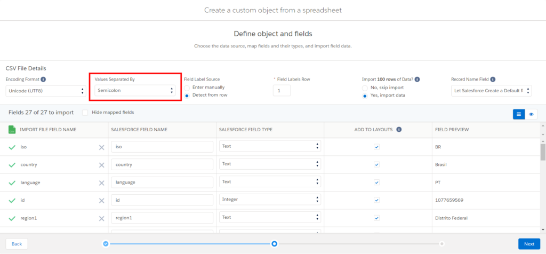
Task: Remove the country field mapping with X
Action: (x=102, y=165)
